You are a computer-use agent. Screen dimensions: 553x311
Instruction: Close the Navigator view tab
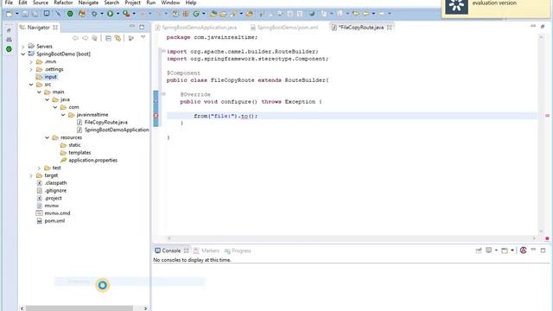tap(55, 27)
